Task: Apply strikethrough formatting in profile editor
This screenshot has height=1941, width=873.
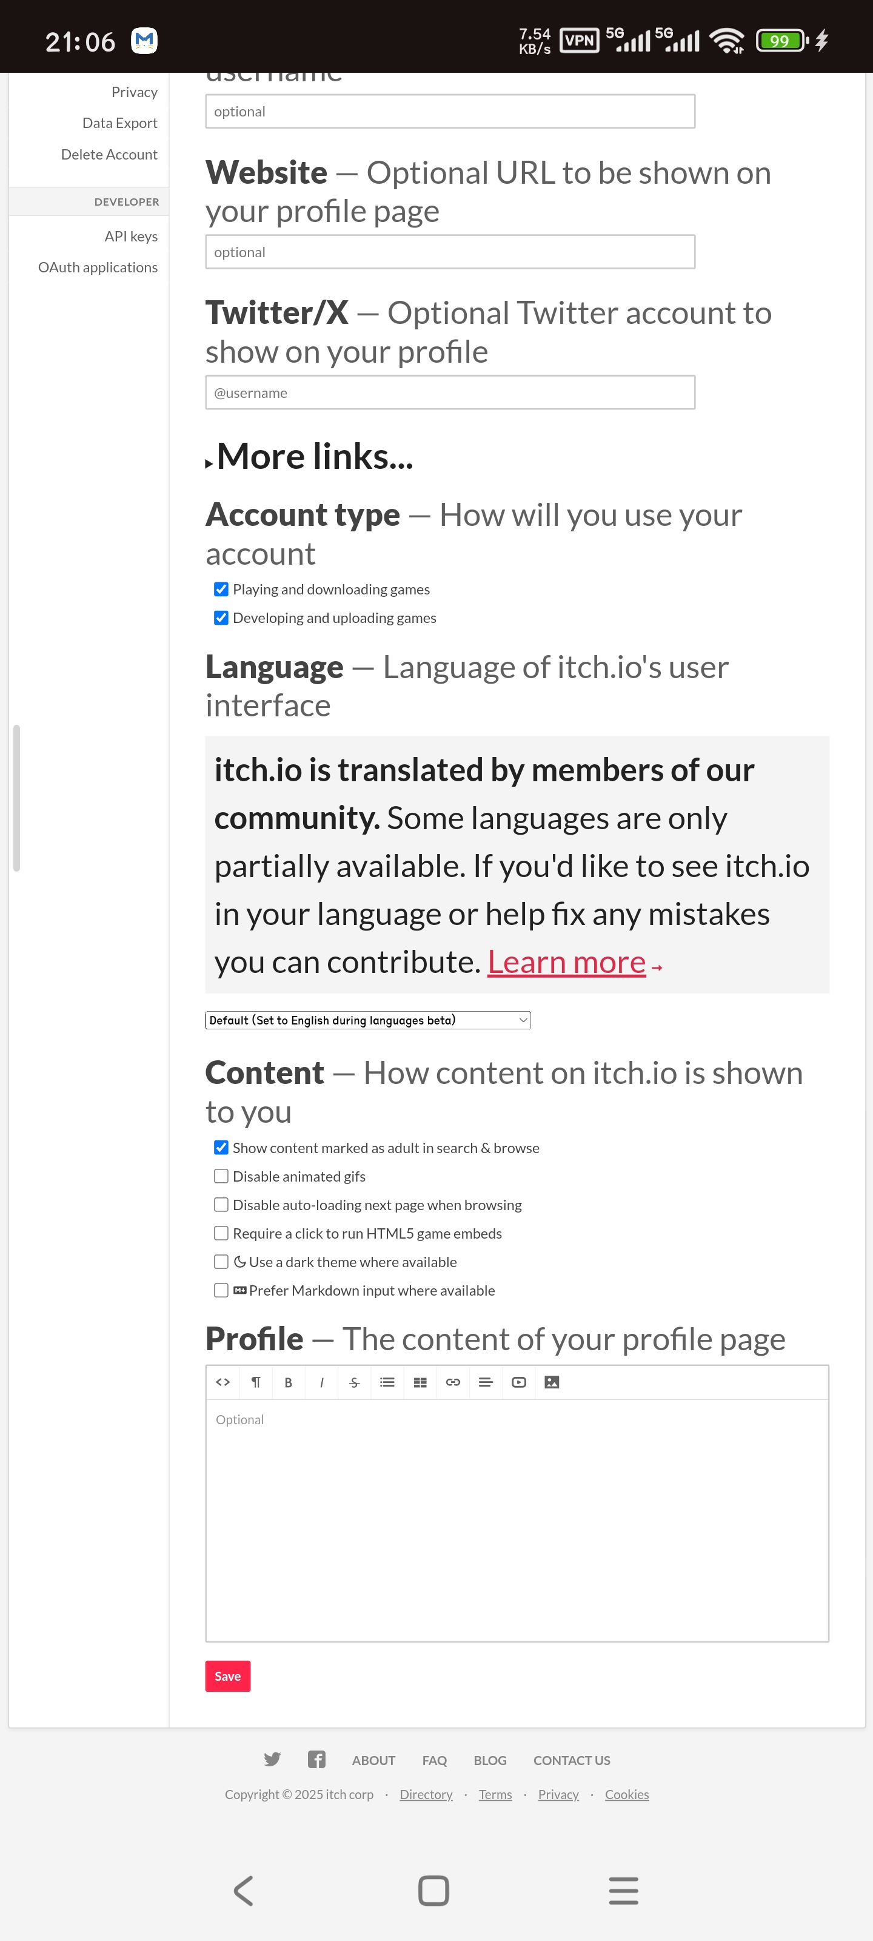Action: coord(354,1383)
